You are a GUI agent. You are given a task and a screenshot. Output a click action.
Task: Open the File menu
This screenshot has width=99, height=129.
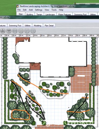click(x=19, y=10)
